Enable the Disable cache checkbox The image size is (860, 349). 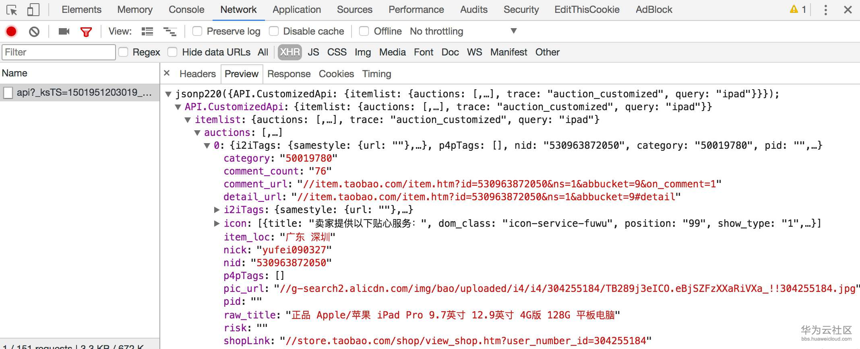(274, 31)
